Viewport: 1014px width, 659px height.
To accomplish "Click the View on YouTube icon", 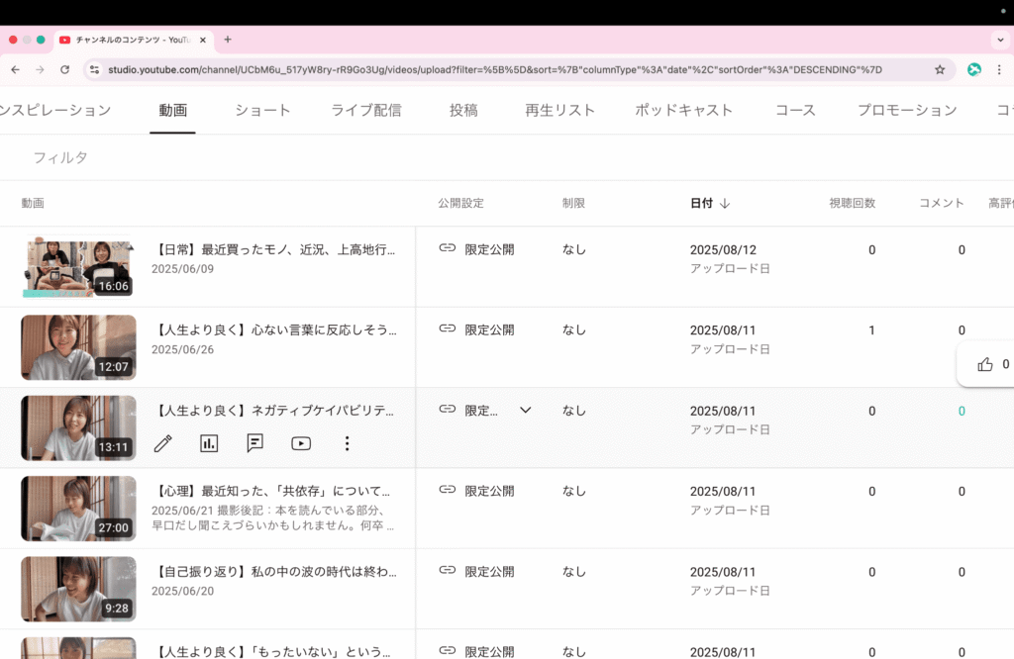I will [x=301, y=443].
